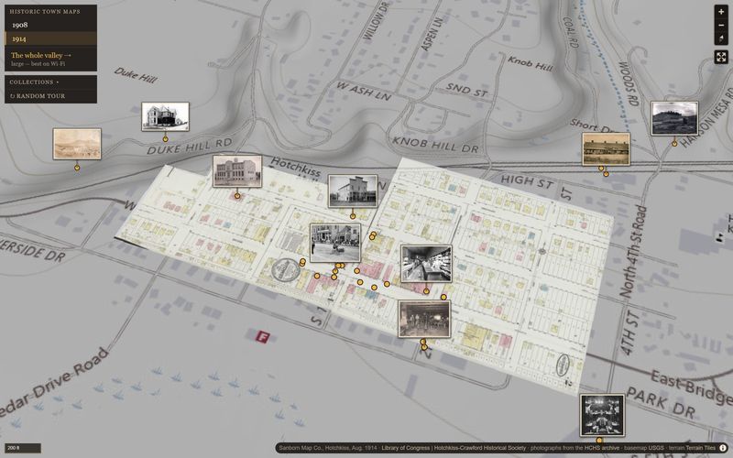The width and height of the screenshot is (733, 458).
Task: Open store interior photo thumbnail
Action: tap(426, 264)
